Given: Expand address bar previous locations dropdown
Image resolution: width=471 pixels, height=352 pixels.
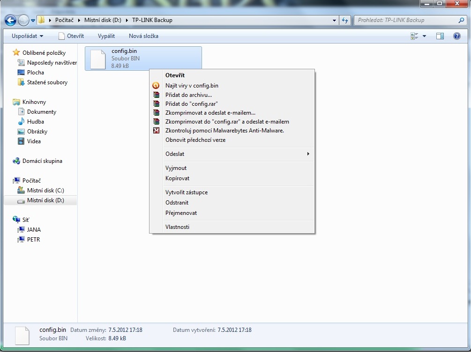Looking at the screenshot, I should click(x=334, y=21).
